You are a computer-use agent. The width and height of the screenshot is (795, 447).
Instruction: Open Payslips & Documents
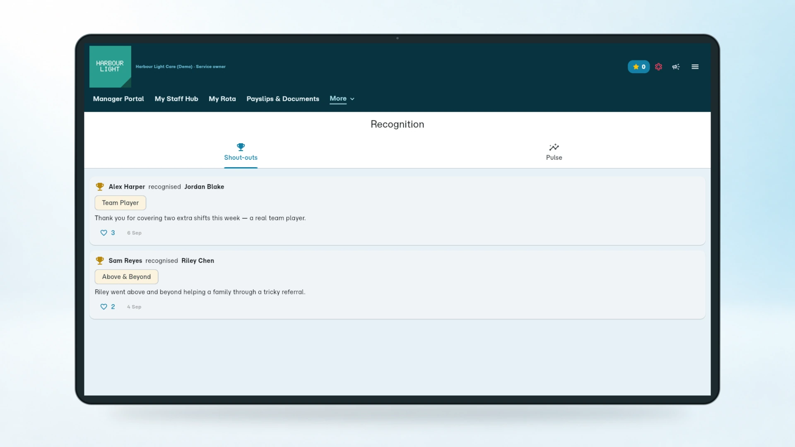(x=283, y=99)
